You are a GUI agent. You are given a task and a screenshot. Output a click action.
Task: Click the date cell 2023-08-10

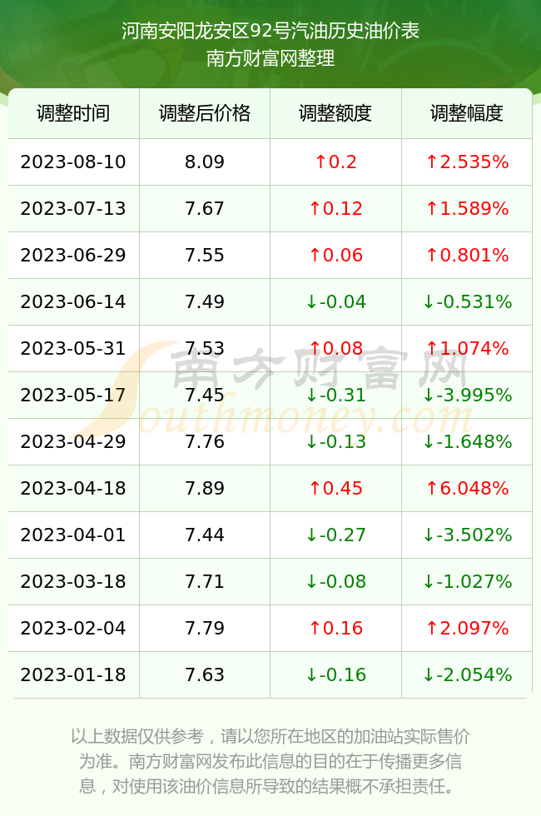pyautogui.click(x=73, y=162)
